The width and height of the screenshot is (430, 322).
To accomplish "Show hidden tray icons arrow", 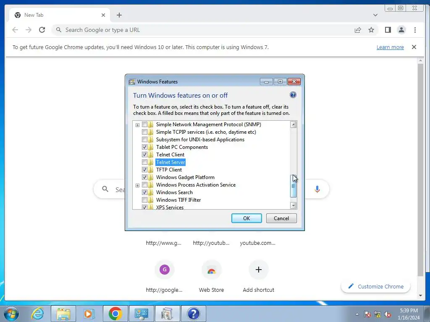I will pyautogui.click(x=357, y=314).
